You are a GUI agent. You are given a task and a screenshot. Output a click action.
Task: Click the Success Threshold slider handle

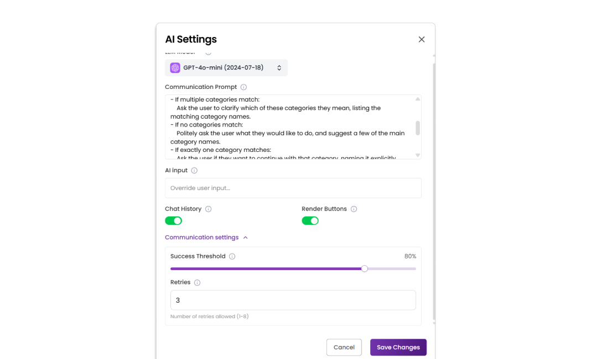[x=365, y=268]
